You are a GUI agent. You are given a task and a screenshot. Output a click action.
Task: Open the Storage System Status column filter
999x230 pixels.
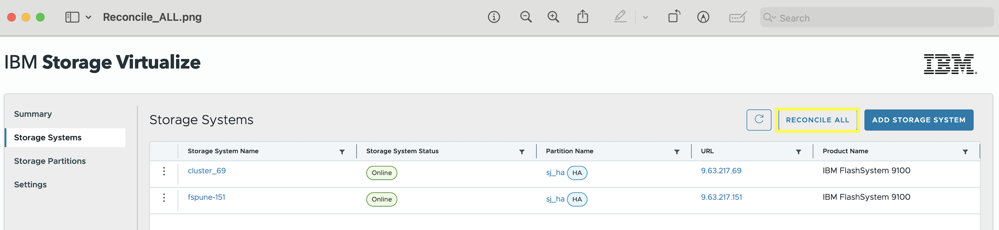[521, 152]
